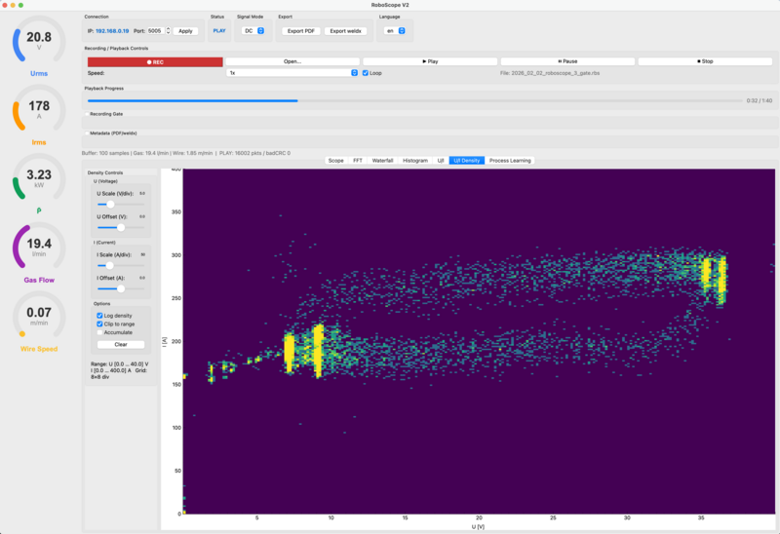This screenshot has height=534, width=780.
Task: Open the Process Learning tab
Action: point(510,160)
